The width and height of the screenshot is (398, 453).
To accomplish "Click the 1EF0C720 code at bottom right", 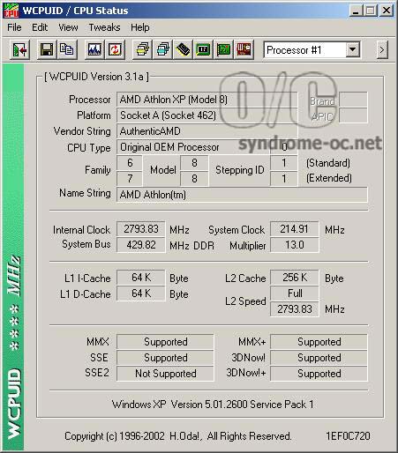I will (348, 436).
